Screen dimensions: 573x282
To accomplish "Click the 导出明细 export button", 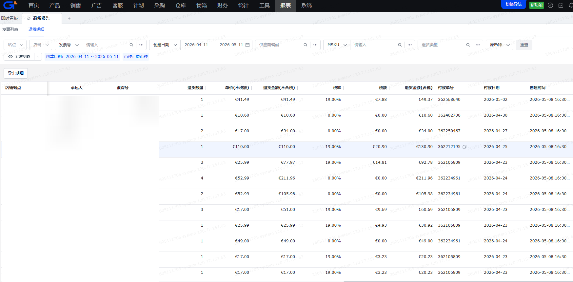I will (16, 73).
